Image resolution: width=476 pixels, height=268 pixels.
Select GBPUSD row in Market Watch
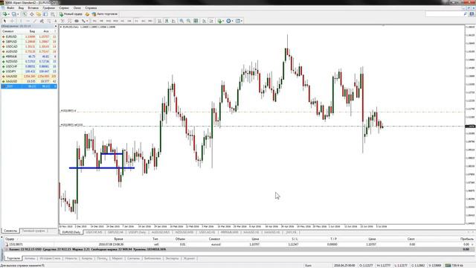(29, 42)
